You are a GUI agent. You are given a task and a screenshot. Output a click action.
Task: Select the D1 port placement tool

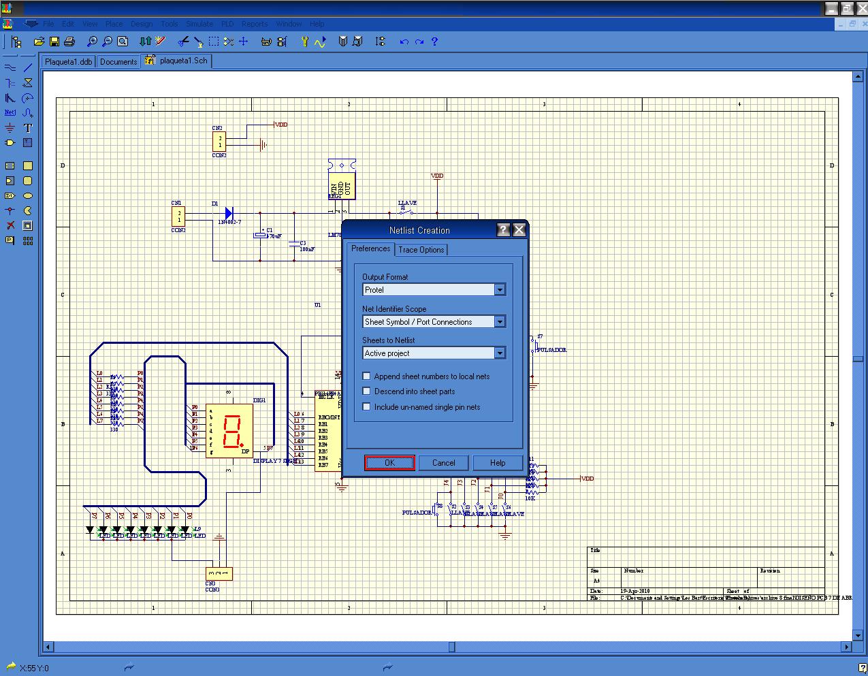point(10,196)
